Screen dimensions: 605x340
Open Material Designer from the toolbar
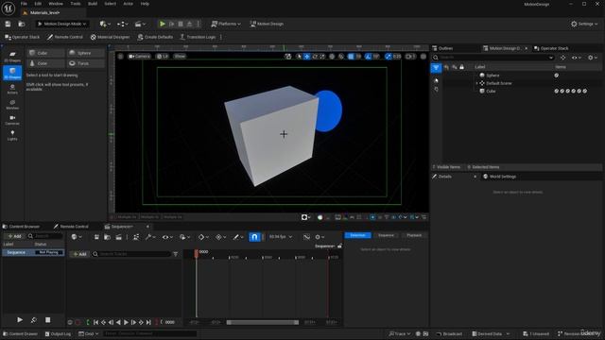tap(110, 37)
